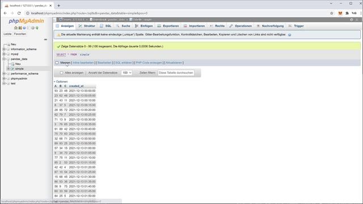The image size is (363, 204).
Task: Click Server 127.0.0.1 breadcrumb
Action: click(72, 20)
